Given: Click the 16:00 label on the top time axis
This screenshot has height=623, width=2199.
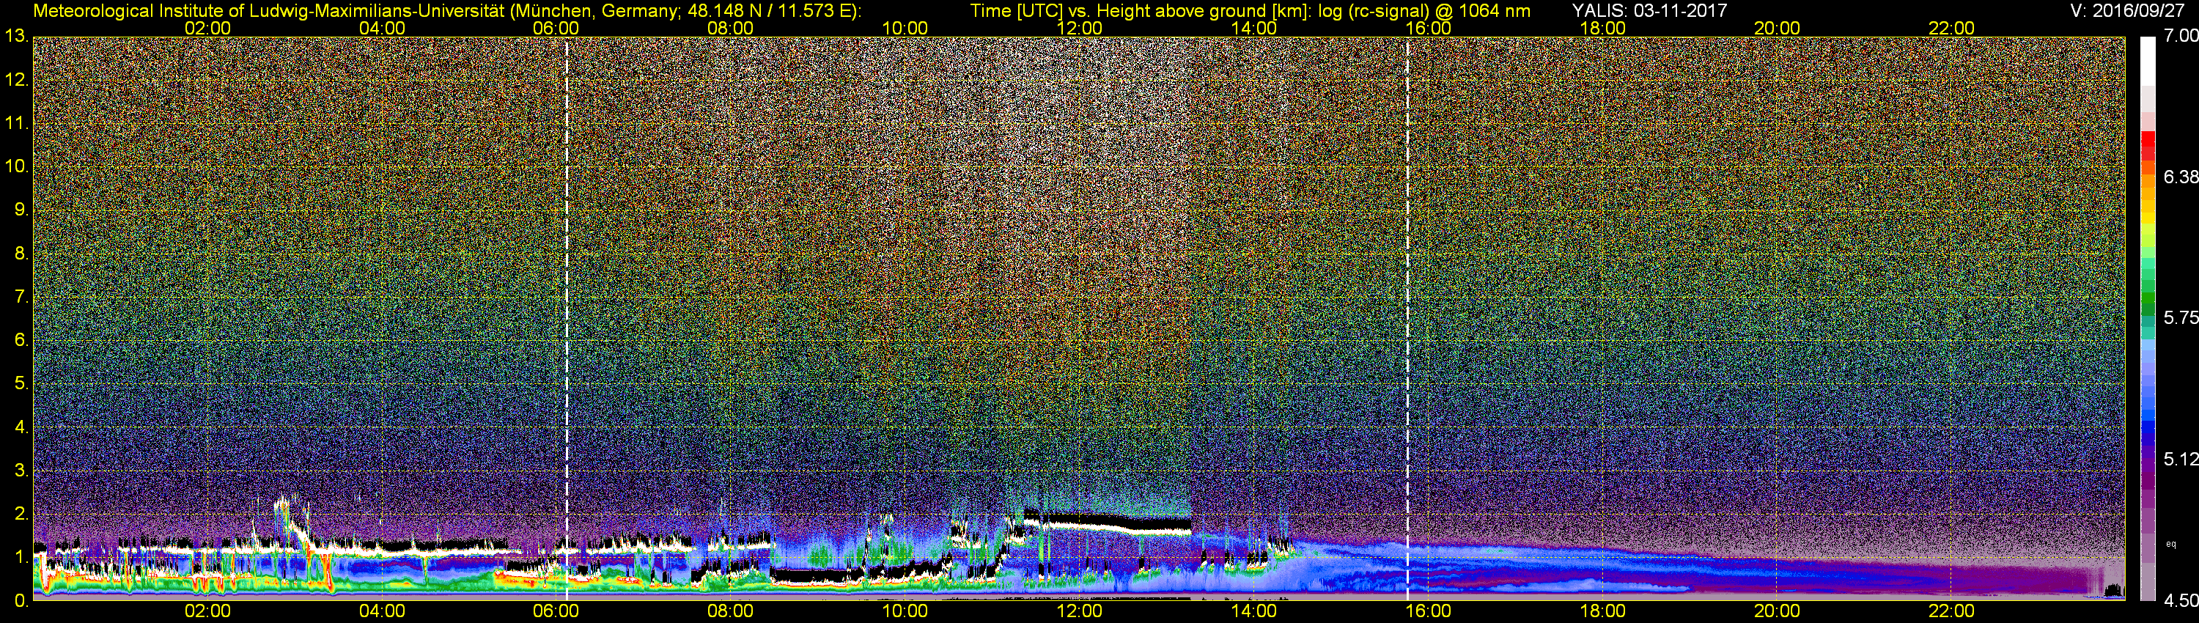Looking at the screenshot, I should click(1428, 28).
